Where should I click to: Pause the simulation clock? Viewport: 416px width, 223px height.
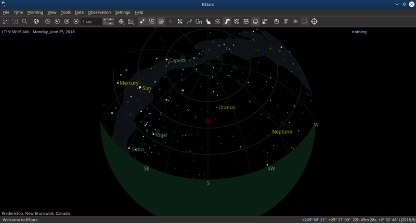(x=67, y=21)
